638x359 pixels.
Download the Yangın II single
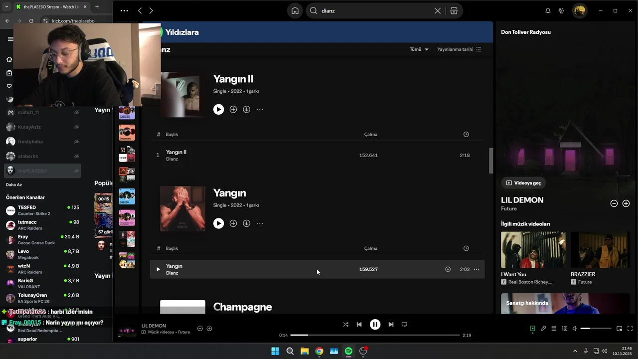(246, 109)
